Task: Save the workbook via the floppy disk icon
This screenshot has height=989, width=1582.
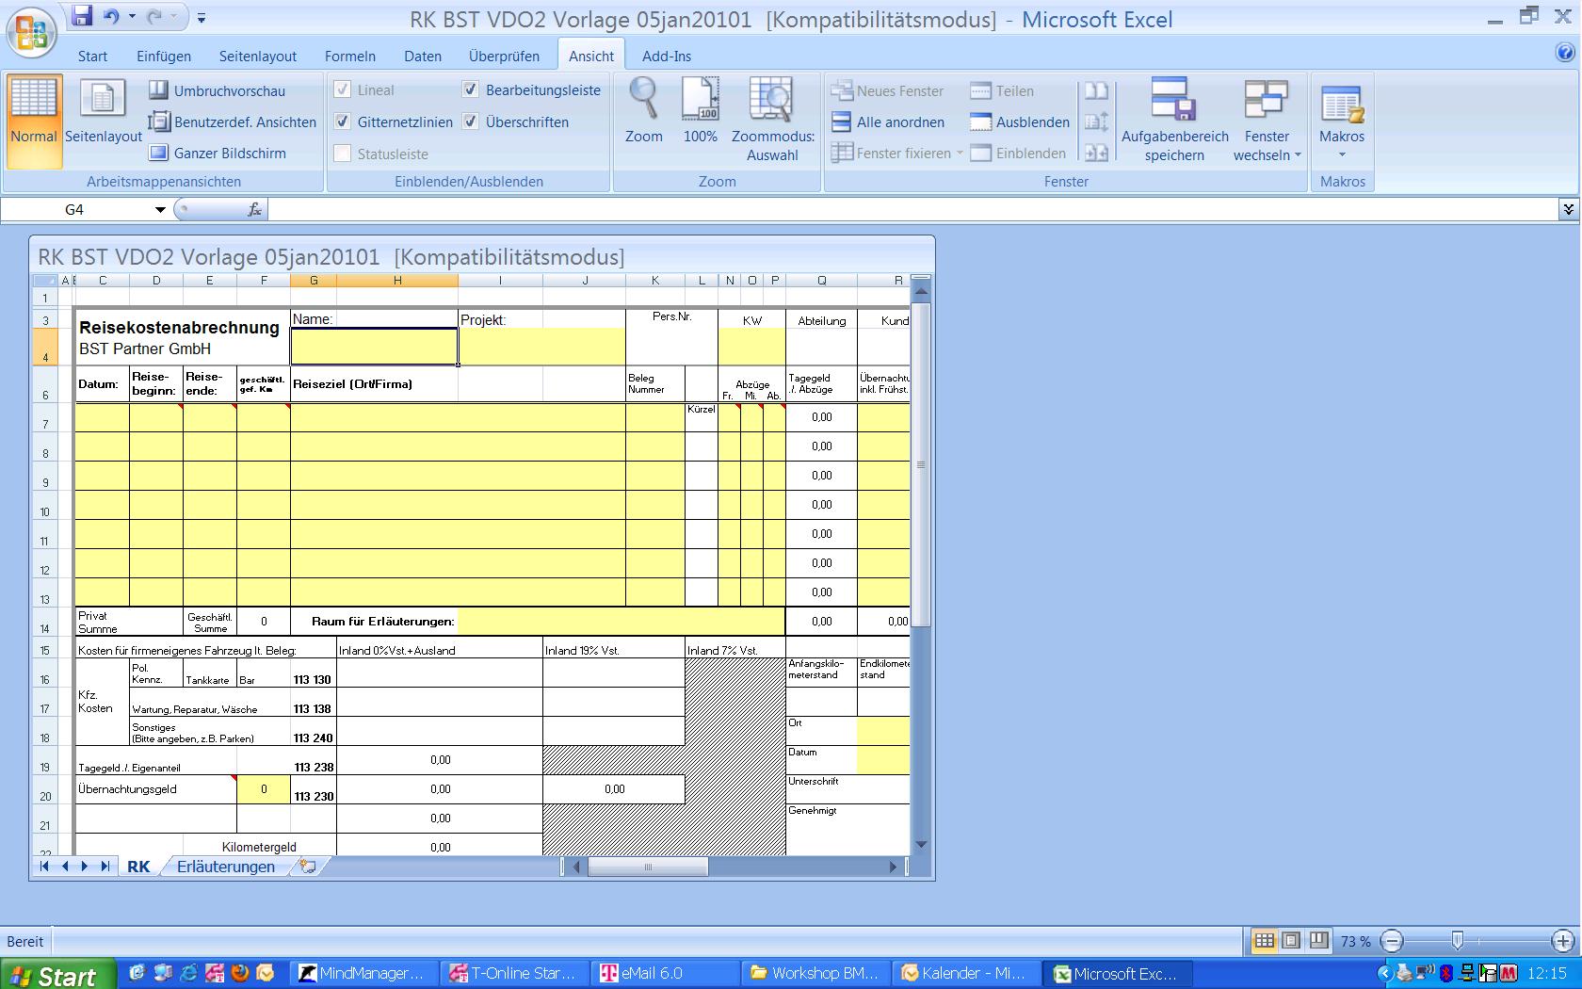Action: click(82, 15)
